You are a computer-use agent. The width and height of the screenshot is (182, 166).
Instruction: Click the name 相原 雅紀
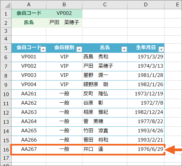(96, 113)
